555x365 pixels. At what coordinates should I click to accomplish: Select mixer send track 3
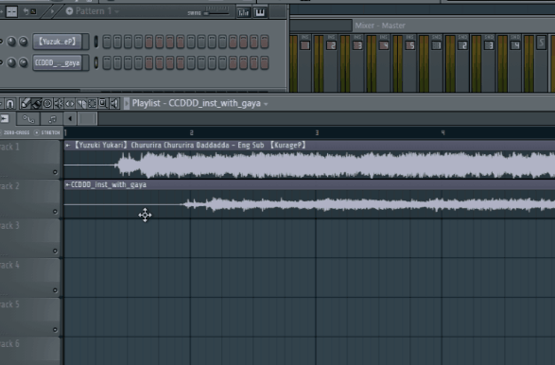point(489,45)
